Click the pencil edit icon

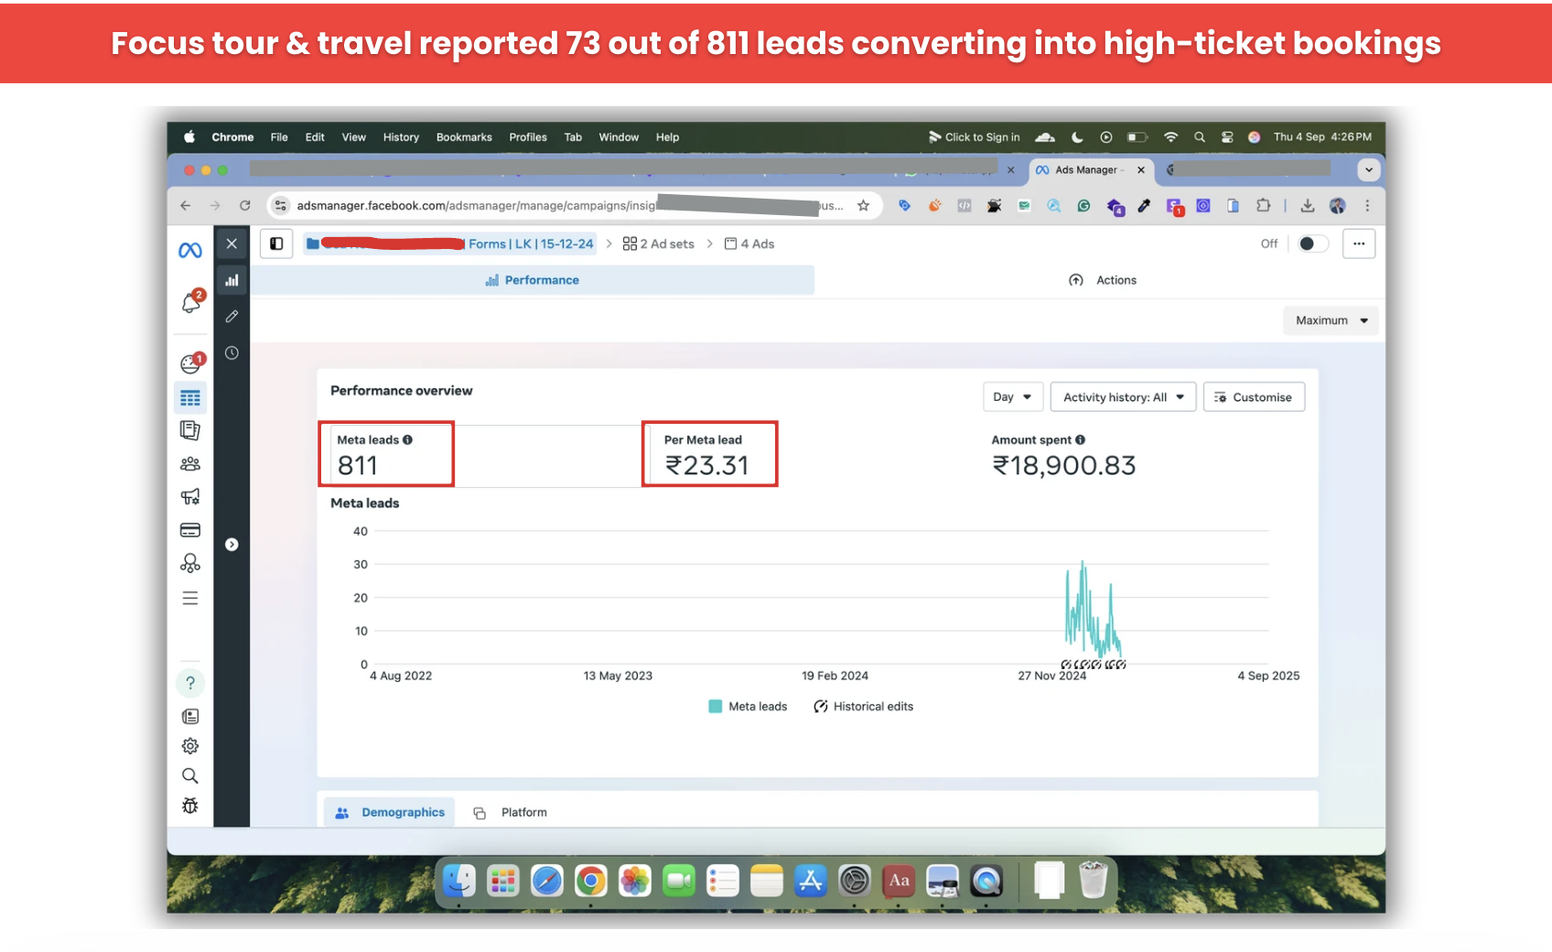click(232, 316)
